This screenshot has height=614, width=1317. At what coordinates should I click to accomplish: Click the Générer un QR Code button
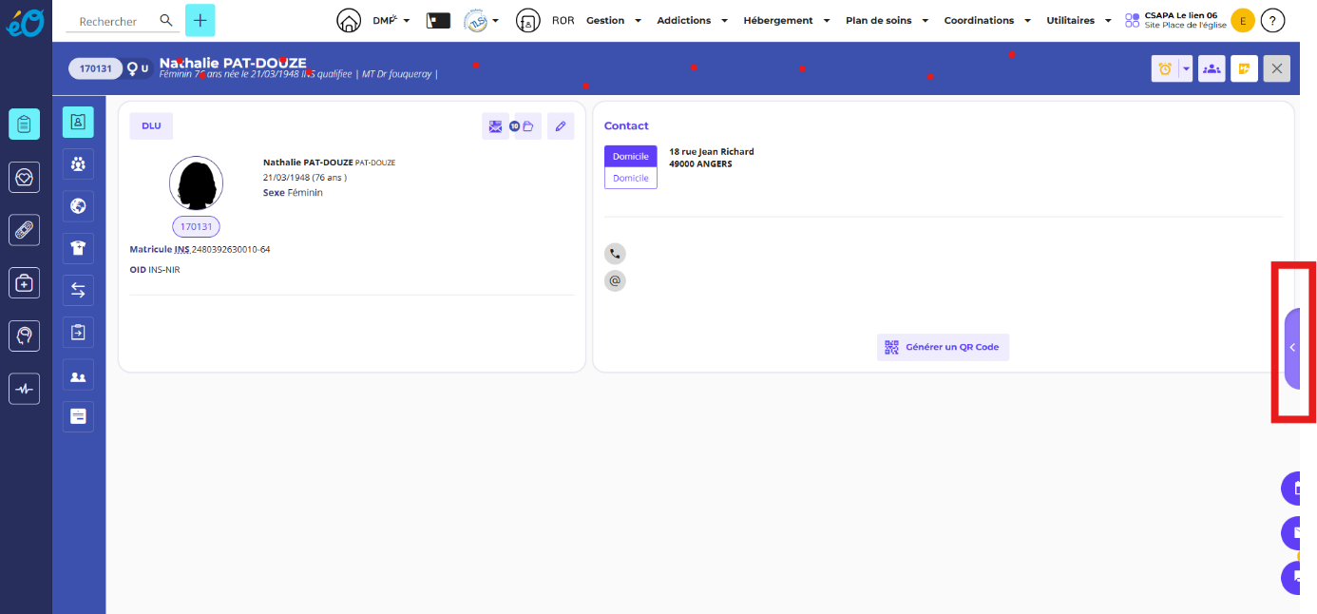tap(943, 347)
